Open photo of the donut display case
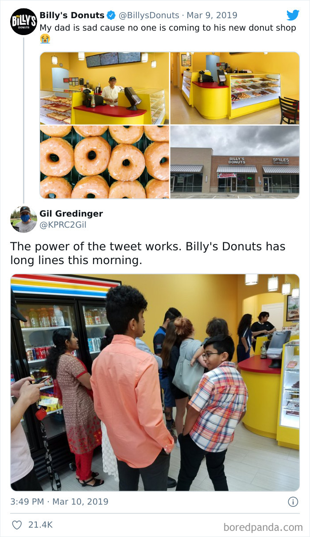This screenshot has width=310, height=537. 235,88
